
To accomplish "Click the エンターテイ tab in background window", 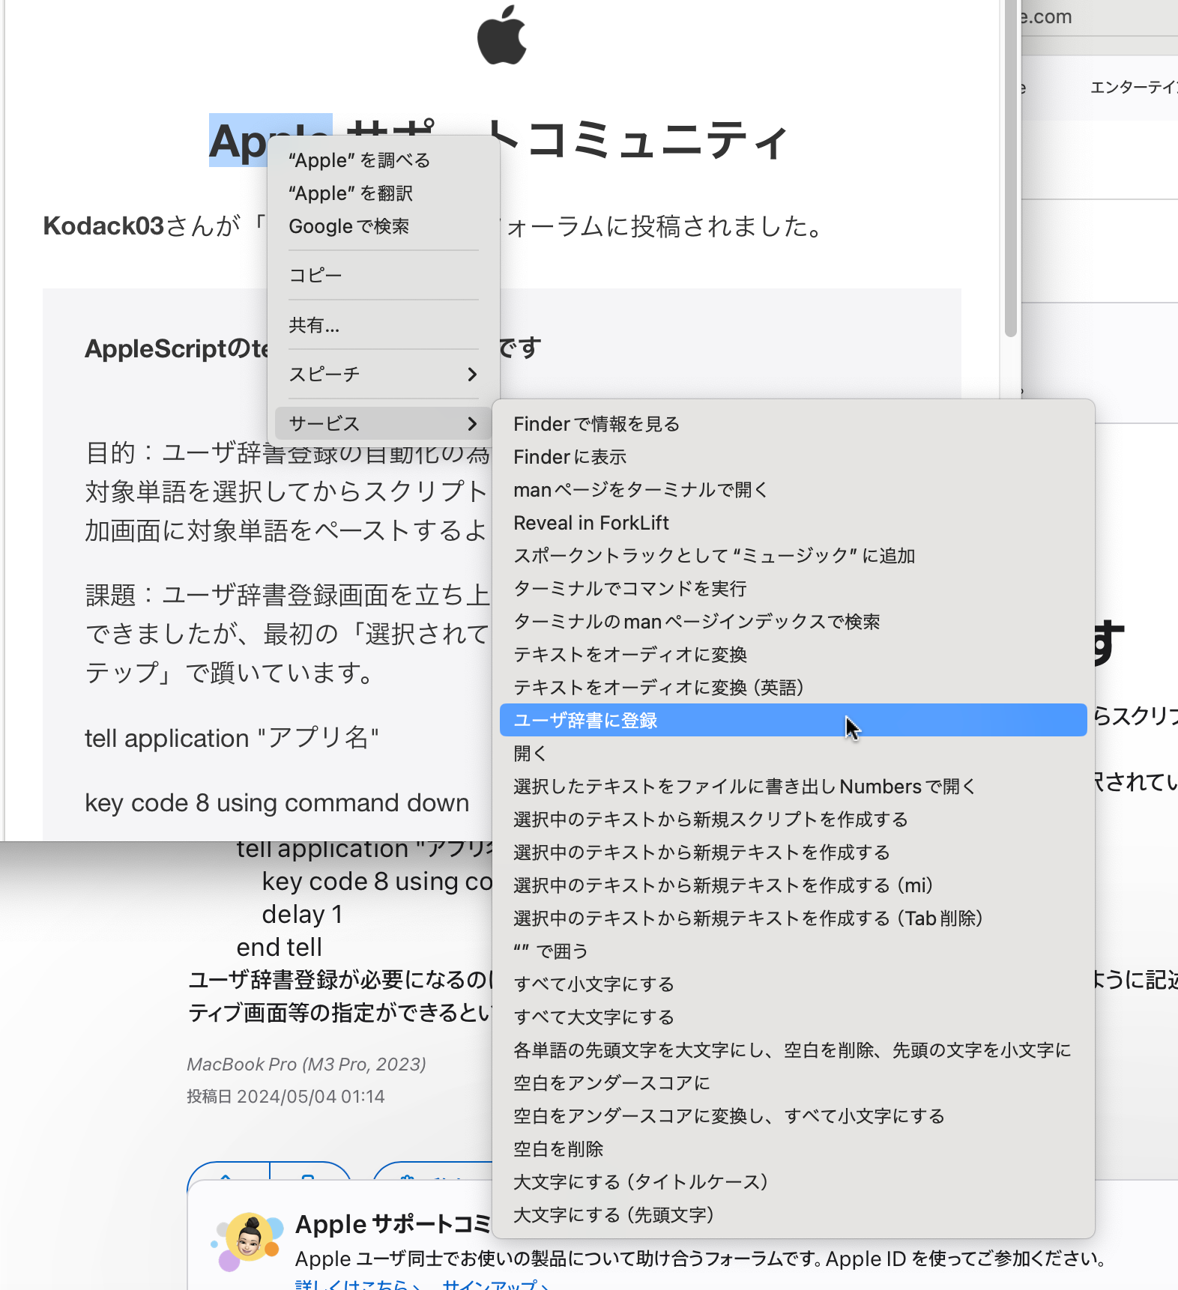I will tap(1134, 88).
